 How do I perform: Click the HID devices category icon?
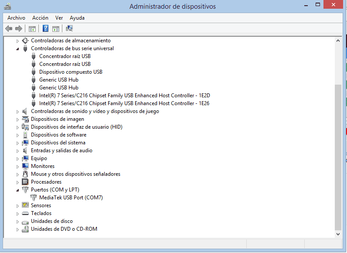[x=25, y=127]
